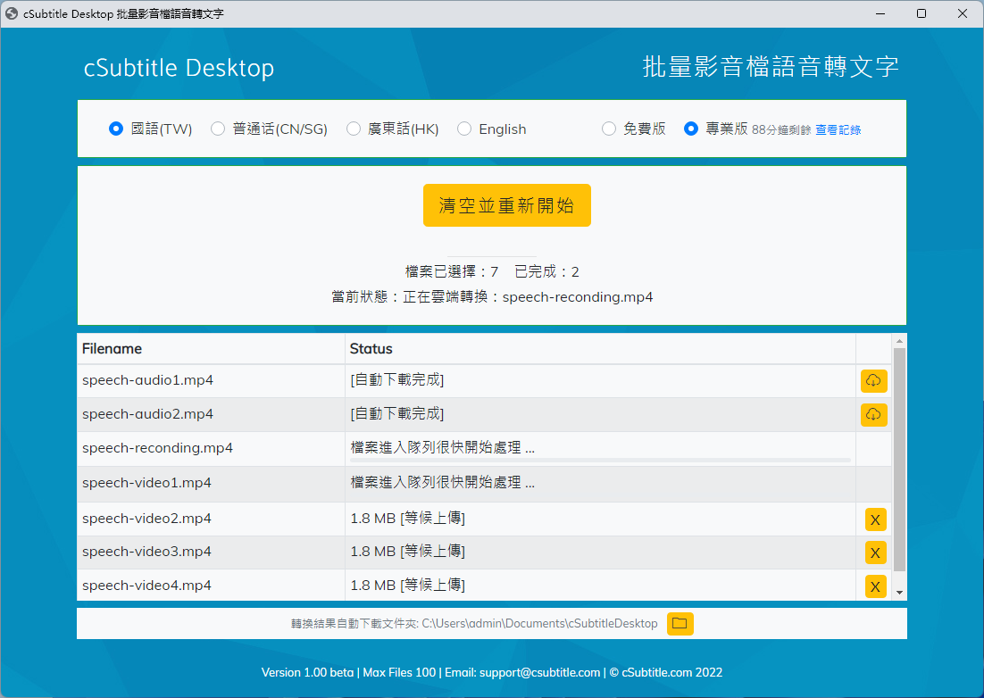
Task: Click speech-video2.mp4 status 1.8 MB [等候上傳]
Action: tap(407, 519)
